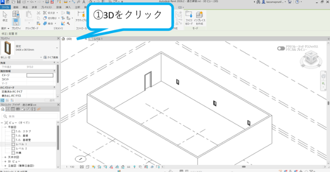Click the locked 3D view house icon

(123, 167)
